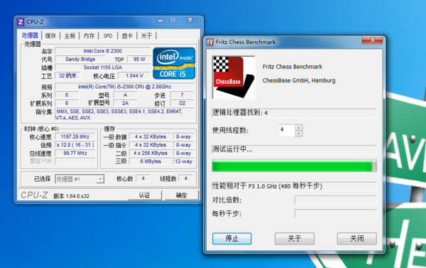
Task: Select the 处理器 tab in CPU-Z
Action: 30,36
